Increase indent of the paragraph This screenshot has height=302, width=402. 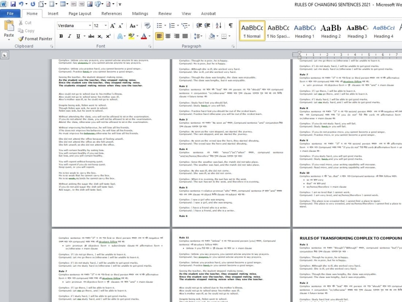point(207,25)
